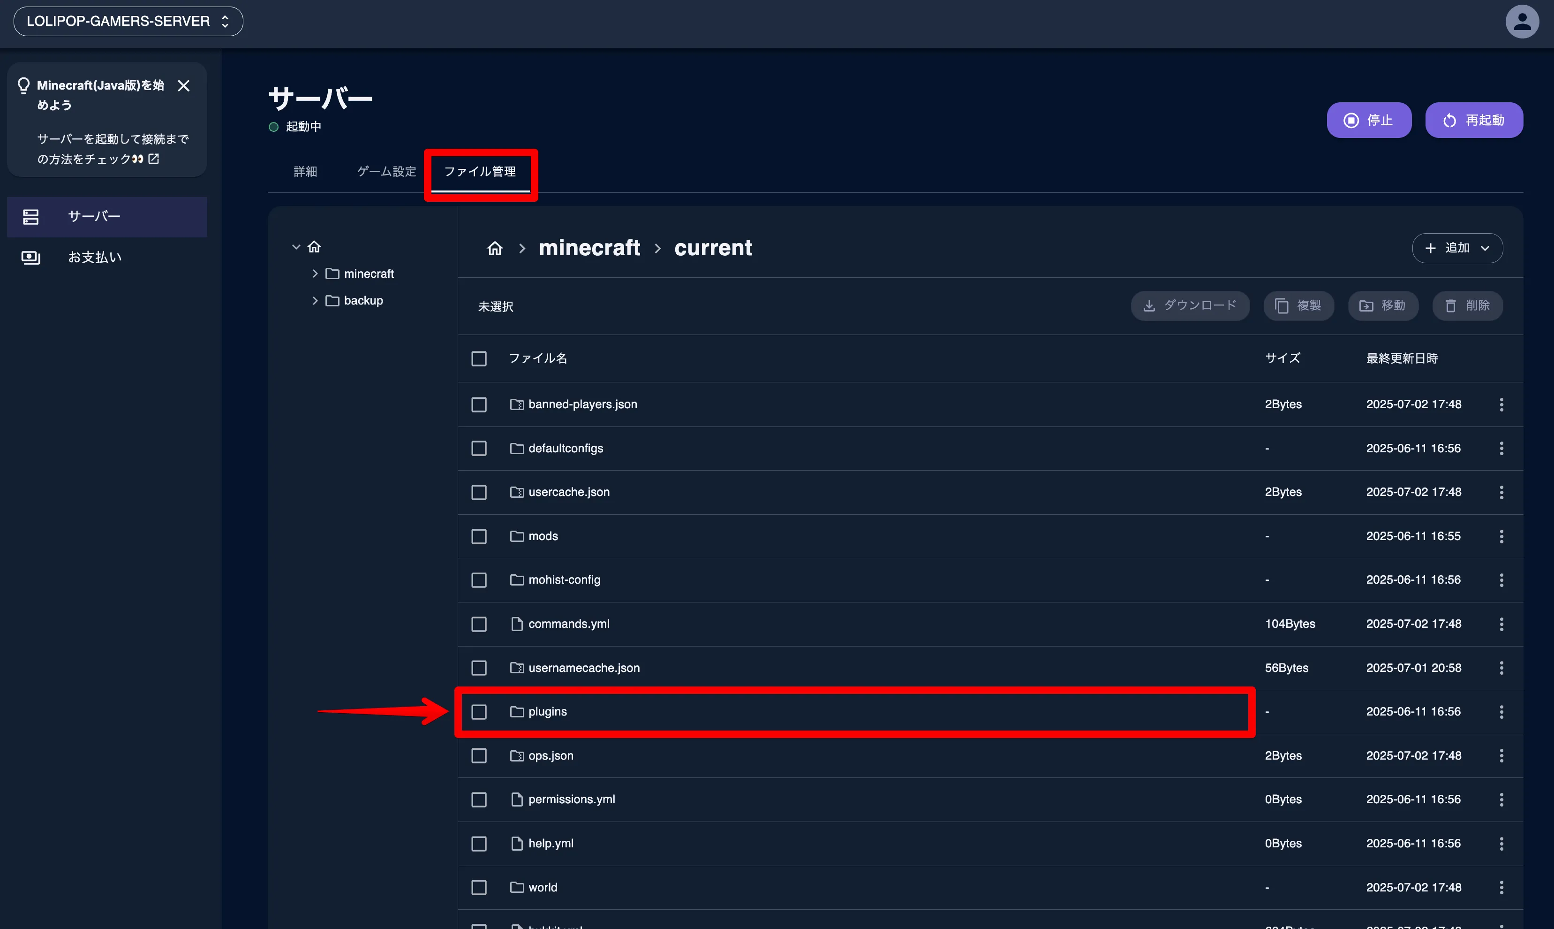Select サーバー in the sidebar menu
This screenshot has width=1554, height=929.
[107, 217]
